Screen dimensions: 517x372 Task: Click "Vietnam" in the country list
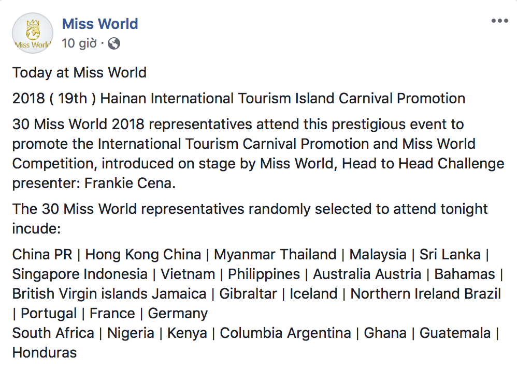[x=188, y=274]
